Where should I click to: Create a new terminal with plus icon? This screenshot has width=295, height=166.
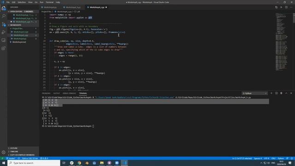click(271, 93)
